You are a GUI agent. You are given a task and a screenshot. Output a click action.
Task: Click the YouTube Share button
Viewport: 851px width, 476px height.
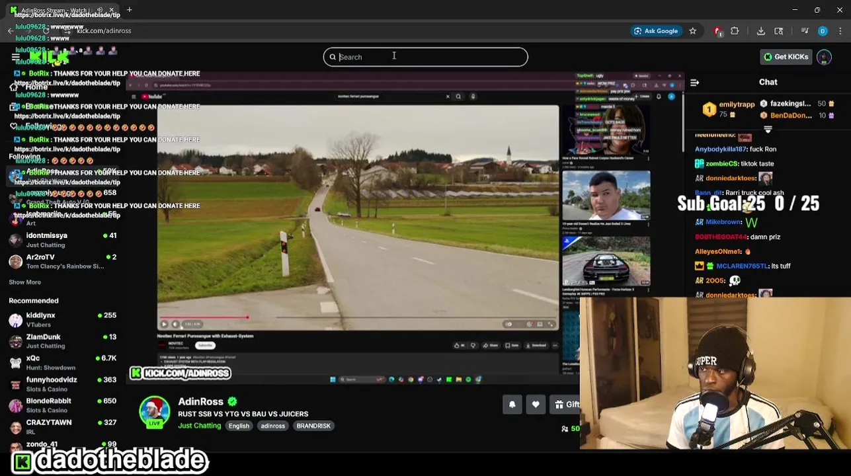[x=491, y=345]
